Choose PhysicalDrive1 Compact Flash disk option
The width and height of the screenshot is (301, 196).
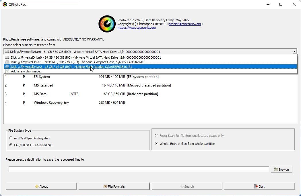click(x=150, y=62)
